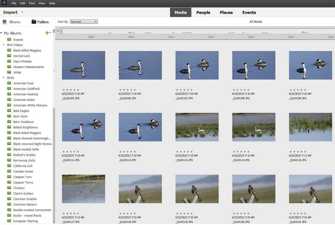Click the Insects album icon
Screen dimensions: 335x225
click(x=9, y=40)
